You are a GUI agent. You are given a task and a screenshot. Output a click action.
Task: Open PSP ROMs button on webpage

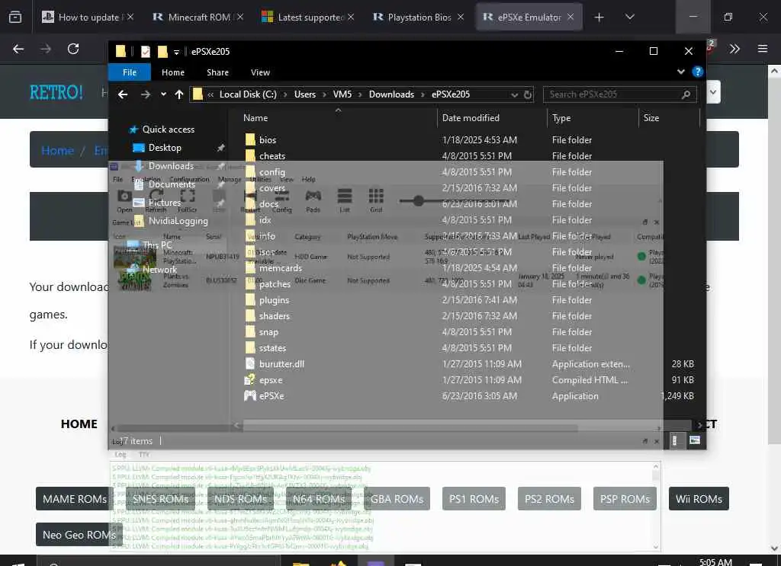point(625,498)
